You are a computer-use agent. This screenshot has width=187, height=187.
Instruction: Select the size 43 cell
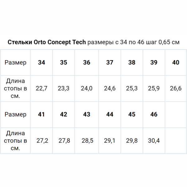87,114
